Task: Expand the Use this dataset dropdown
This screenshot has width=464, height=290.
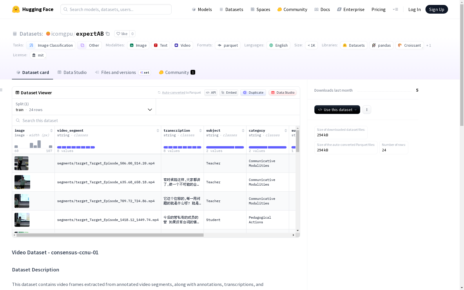Action: pyautogui.click(x=337, y=110)
